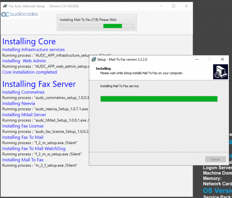Close the Mail To Fax setup dialog

(x=222, y=60)
